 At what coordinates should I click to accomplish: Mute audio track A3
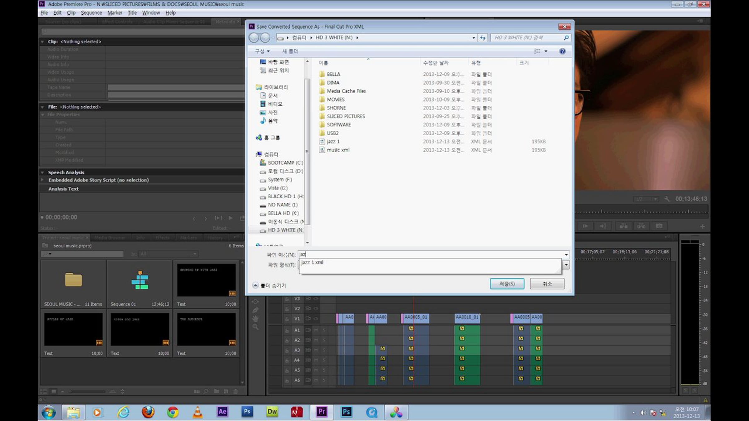tap(316, 350)
